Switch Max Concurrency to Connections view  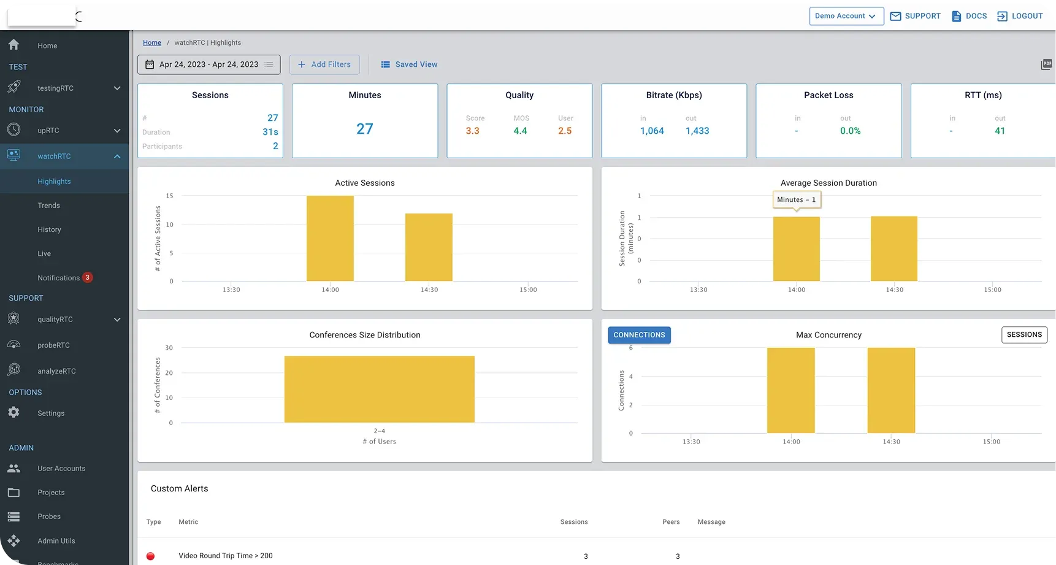pos(639,335)
